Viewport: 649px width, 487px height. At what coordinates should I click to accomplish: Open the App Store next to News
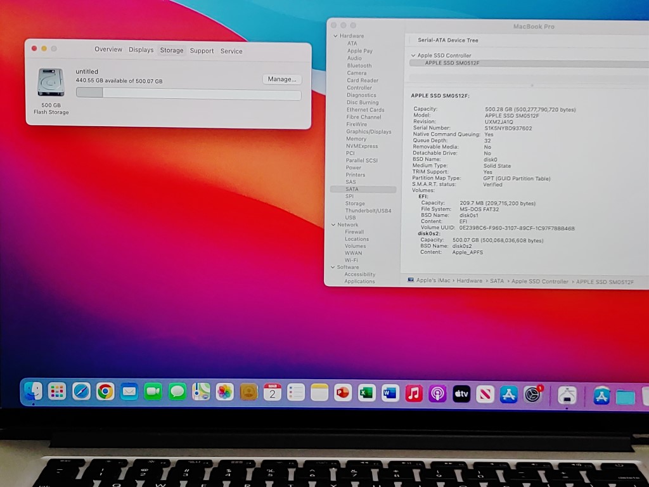pos(509,394)
